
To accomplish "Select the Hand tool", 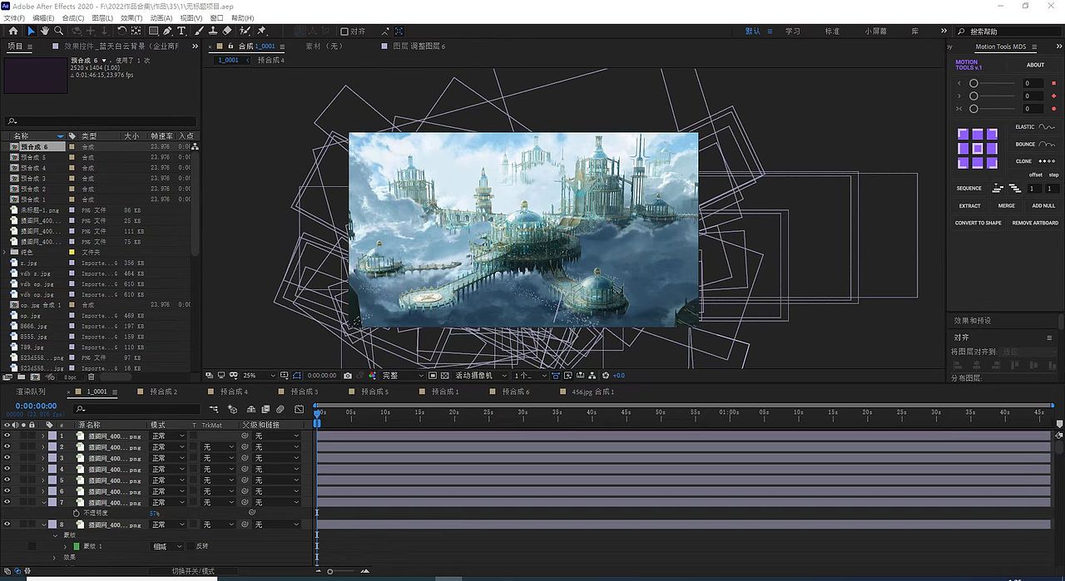I will [x=45, y=31].
